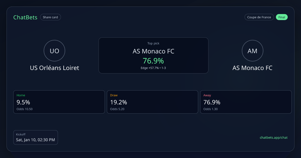Image resolution: width=301 pixels, height=158 pixels.
Task: Click the Odds 1.30 label
Action: 210,109
